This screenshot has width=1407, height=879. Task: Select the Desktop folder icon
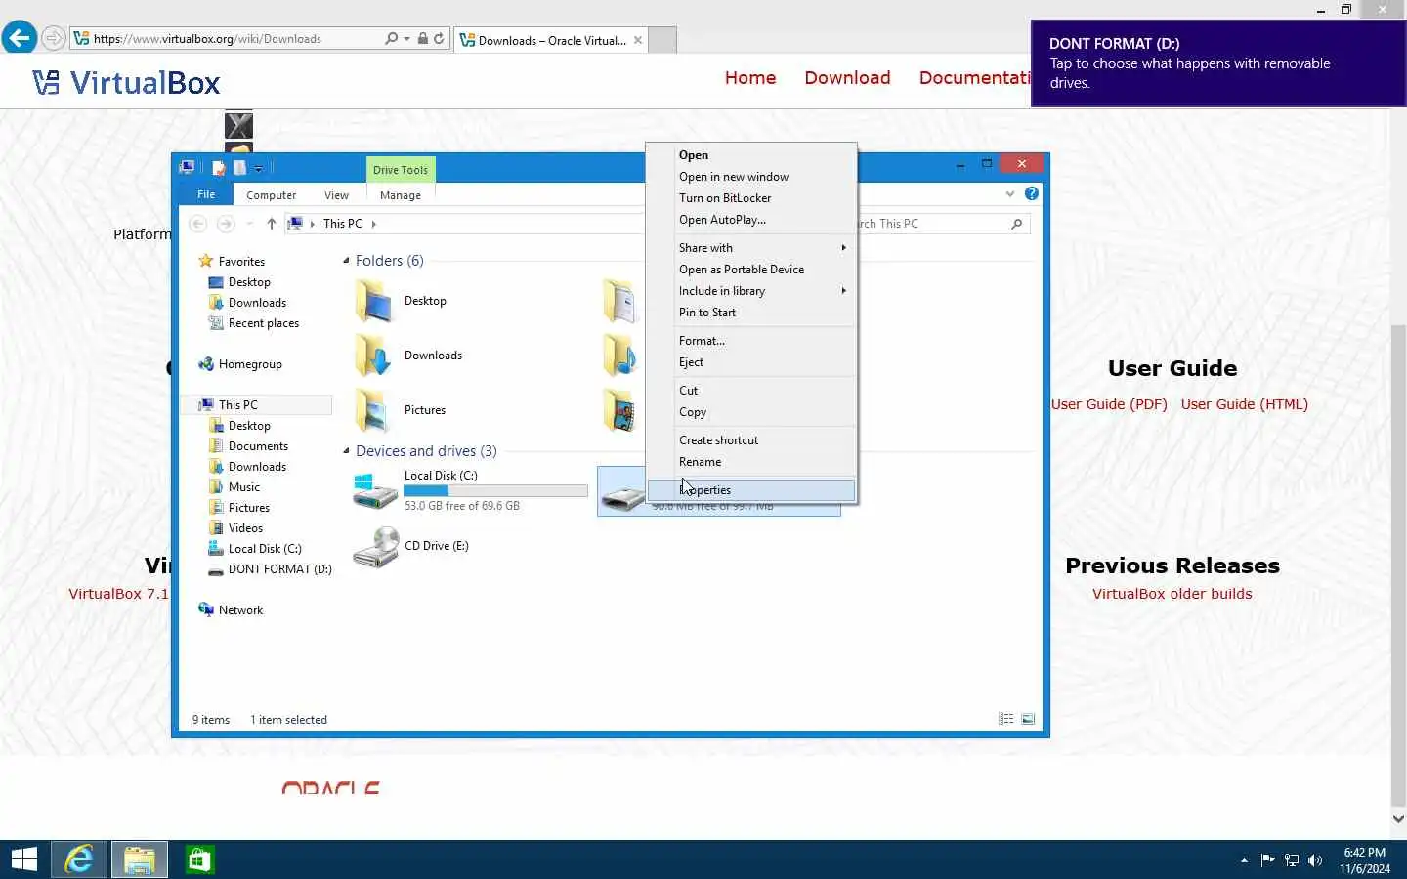pos(372,301)
